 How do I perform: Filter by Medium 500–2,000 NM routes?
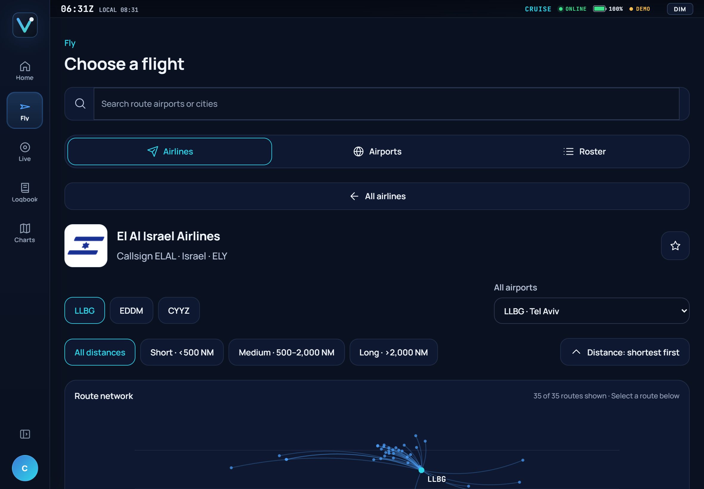coord(287,352)
